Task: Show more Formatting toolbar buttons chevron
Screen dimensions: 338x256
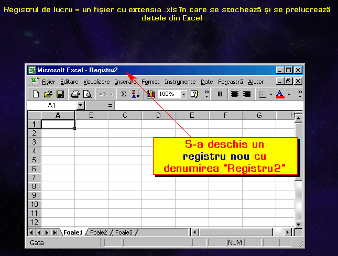Action: pos(300,94)
